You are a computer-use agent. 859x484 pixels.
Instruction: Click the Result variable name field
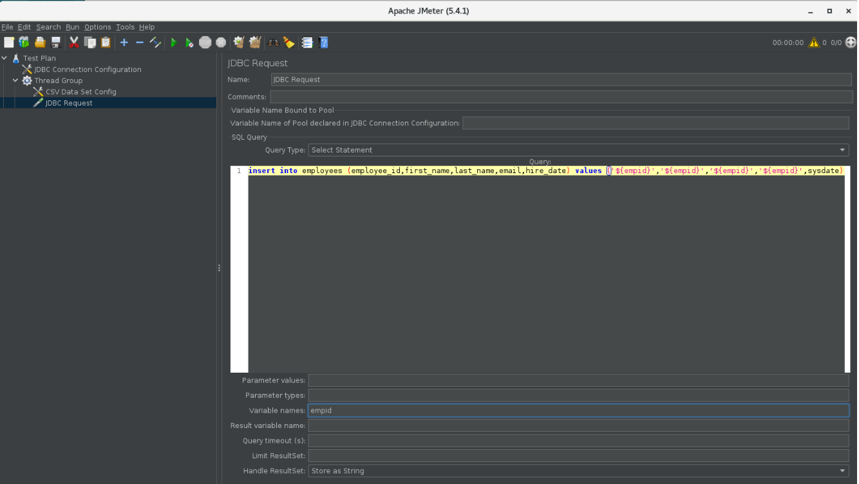pos(579,425)
